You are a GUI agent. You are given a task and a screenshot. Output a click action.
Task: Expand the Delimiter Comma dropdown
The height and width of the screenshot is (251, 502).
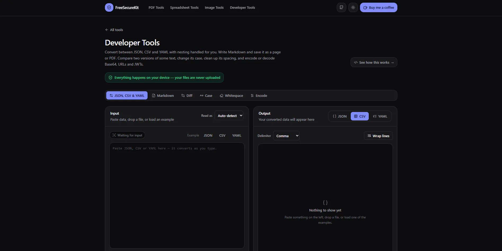[286, 136]
